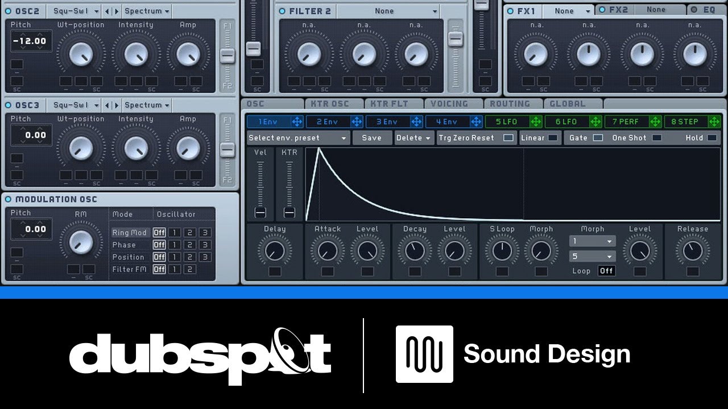This screenshot has height=409, width=728.
Task: Toggle the FX1 power indicator
Action: (510, 11)
